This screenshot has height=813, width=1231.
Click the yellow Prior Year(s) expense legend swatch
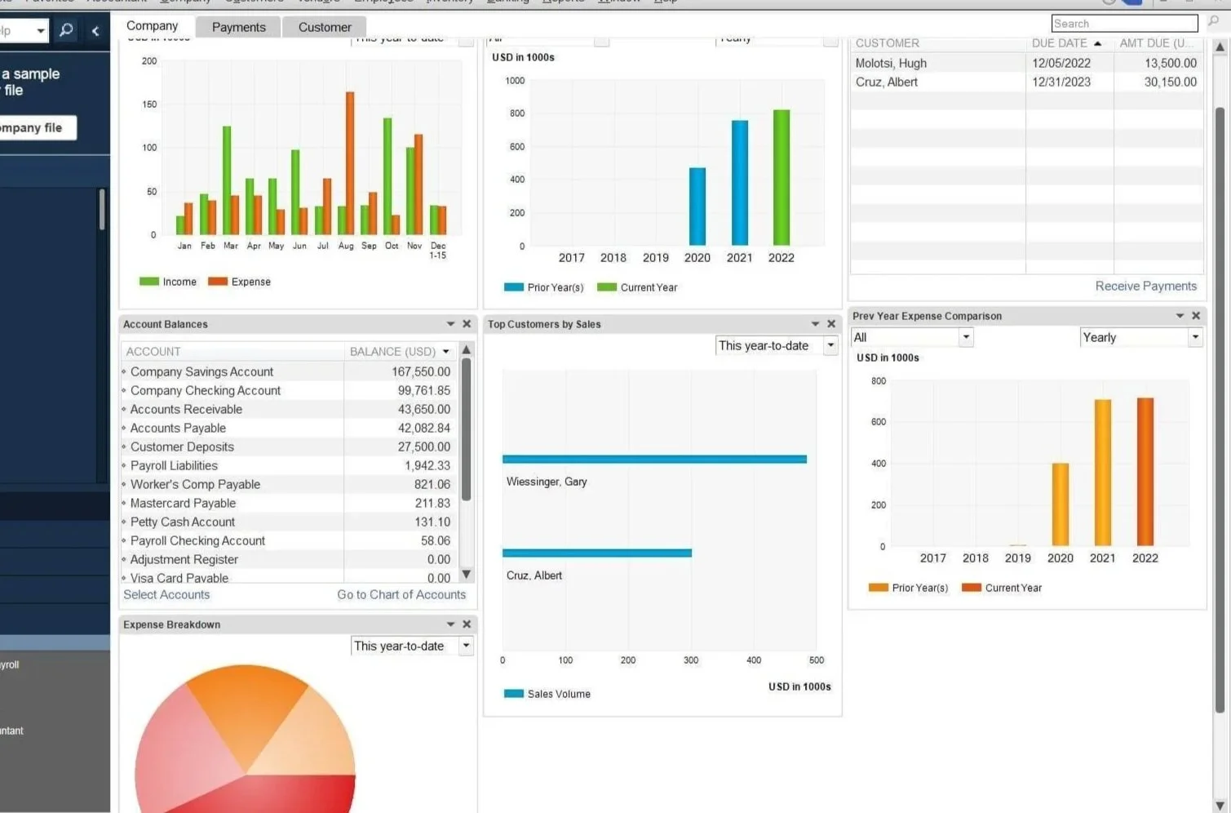point(879,588)
